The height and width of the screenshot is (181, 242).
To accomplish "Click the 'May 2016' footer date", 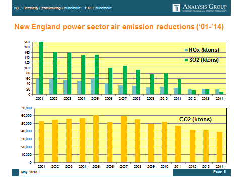I will (29, 172).
